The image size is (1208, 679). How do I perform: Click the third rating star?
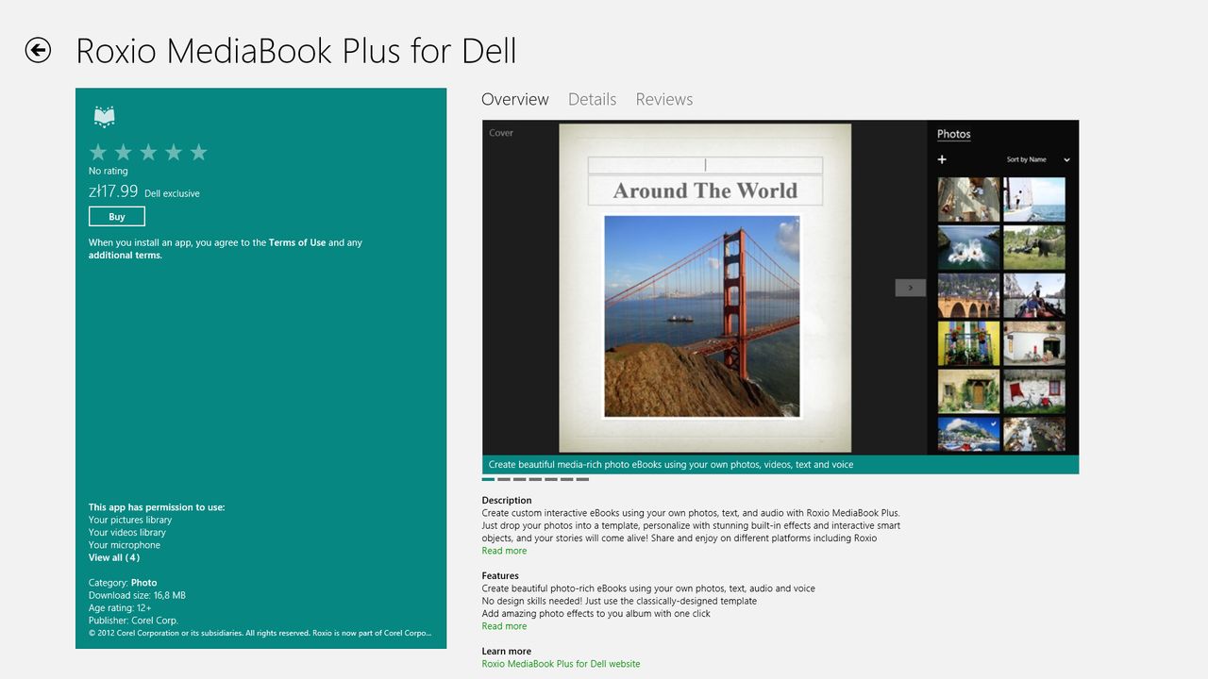[148, 152]
